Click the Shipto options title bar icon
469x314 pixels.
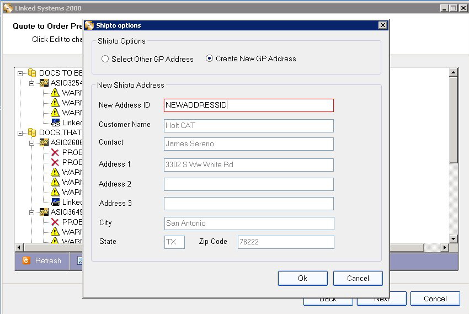(x=89, y=25)
